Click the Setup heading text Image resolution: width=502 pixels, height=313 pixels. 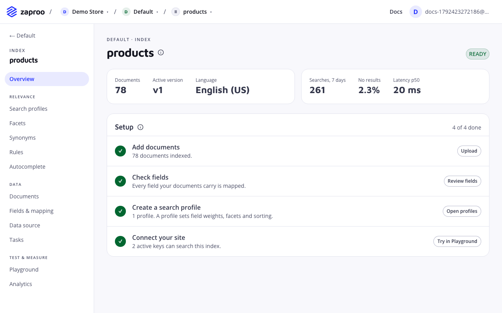click(x=124, y=127)
